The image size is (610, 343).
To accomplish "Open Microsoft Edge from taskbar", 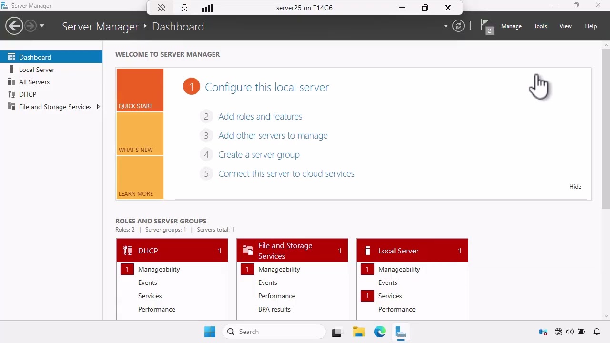I will pyautogui.click(x=380, y=332).
